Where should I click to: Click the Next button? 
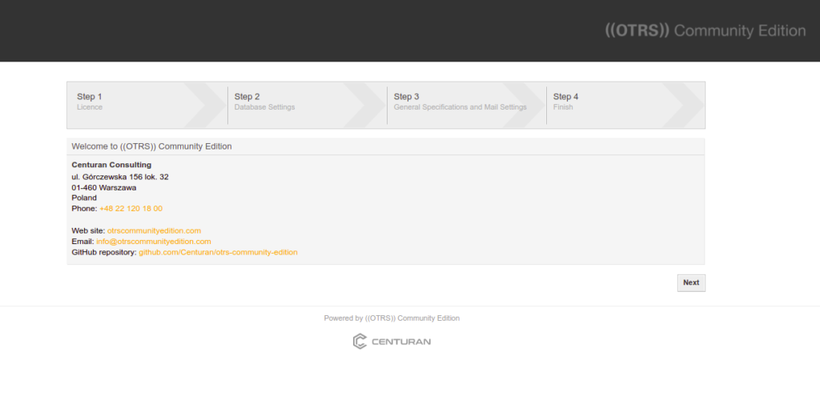691,282
